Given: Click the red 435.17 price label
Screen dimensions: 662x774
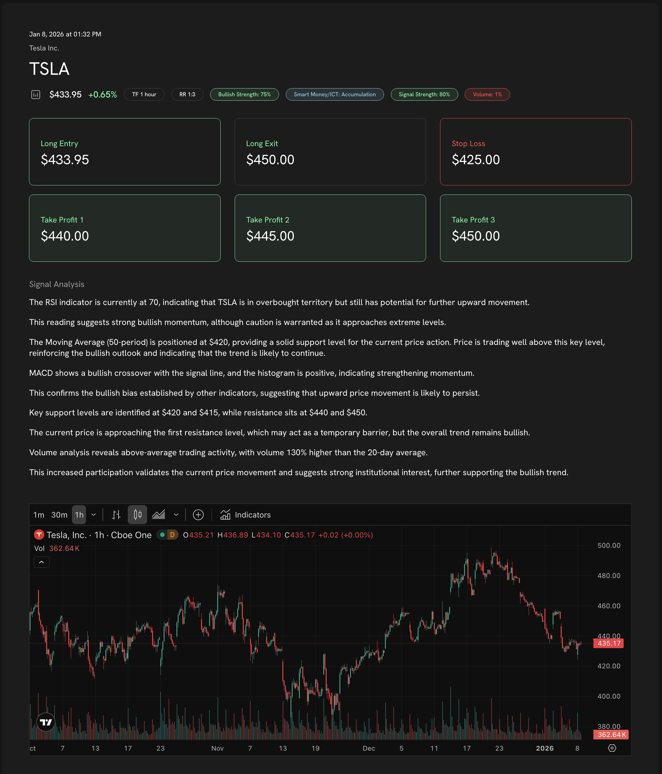Looking at the screenshot, I should point(608,643).
